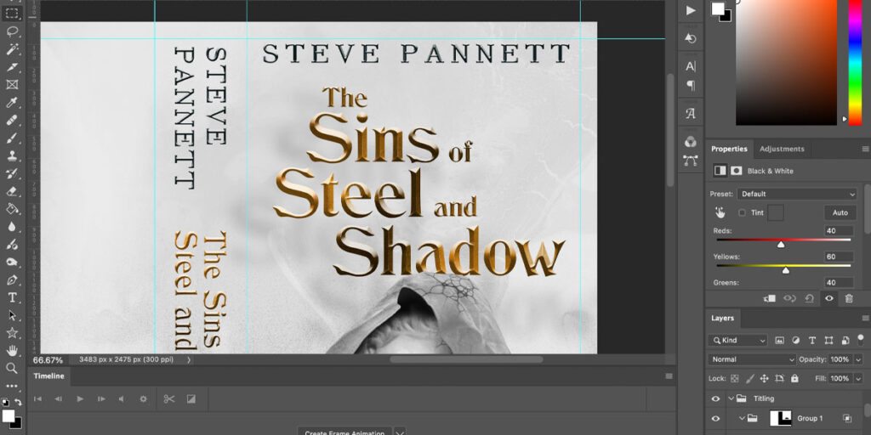The image size is (871, 435).
Task: Open the Normal blend mode dropdown
Action: 752,359
